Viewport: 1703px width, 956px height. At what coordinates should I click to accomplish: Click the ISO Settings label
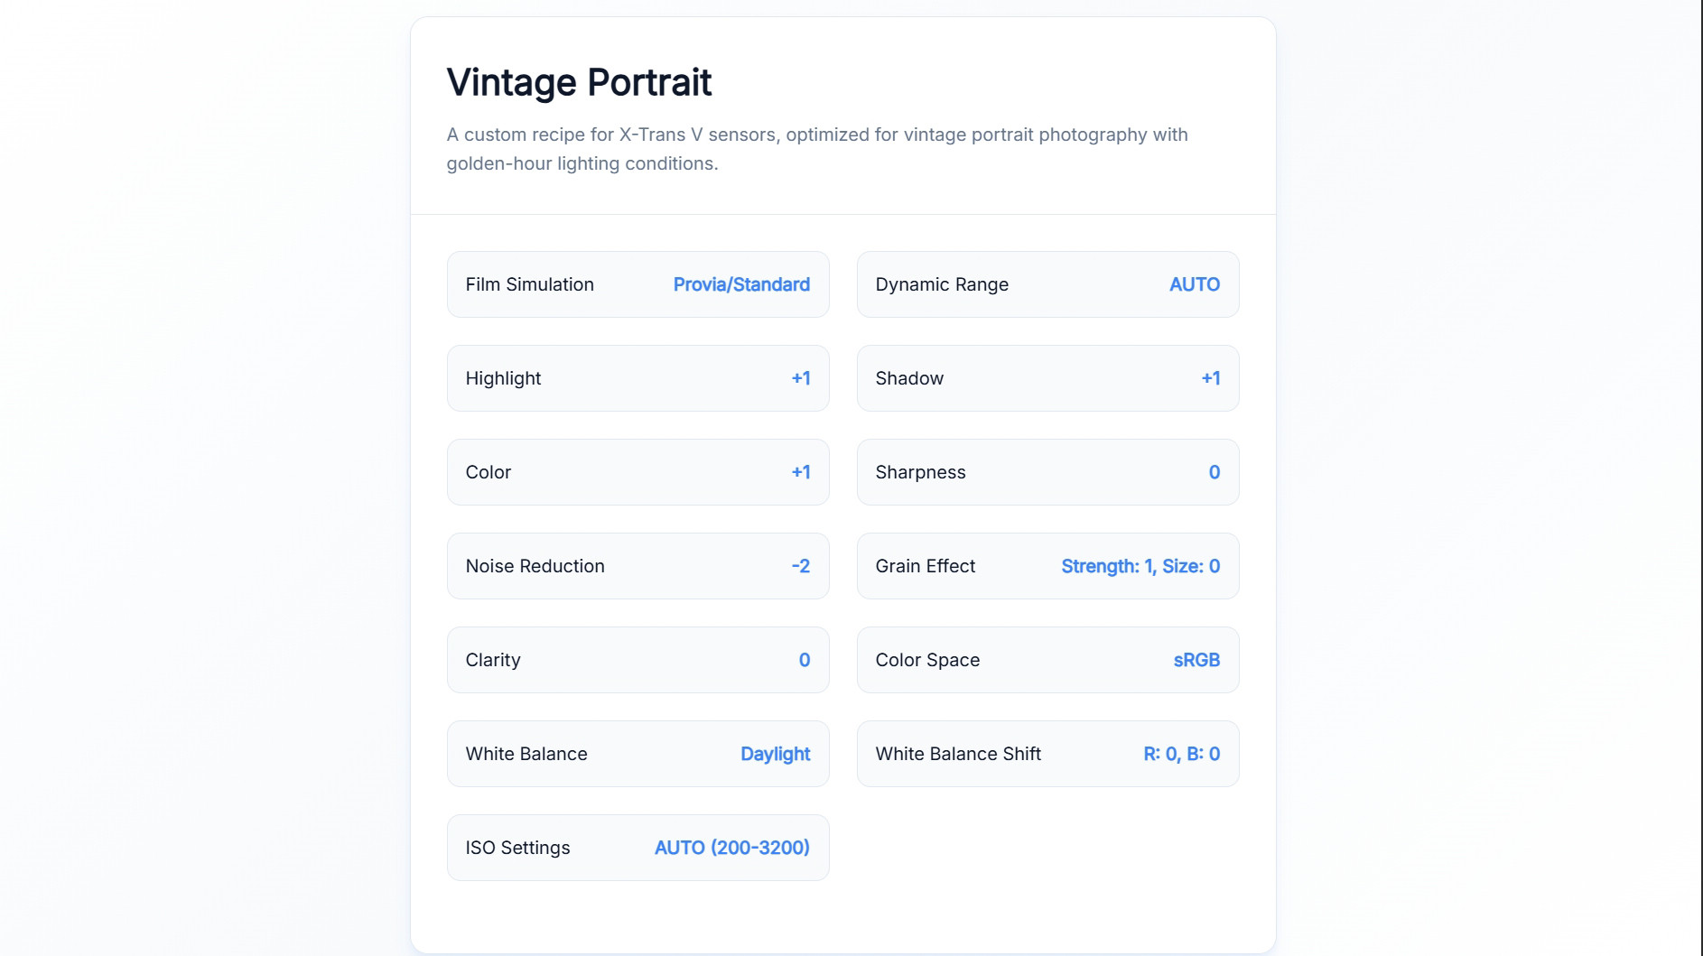(517, 848)
